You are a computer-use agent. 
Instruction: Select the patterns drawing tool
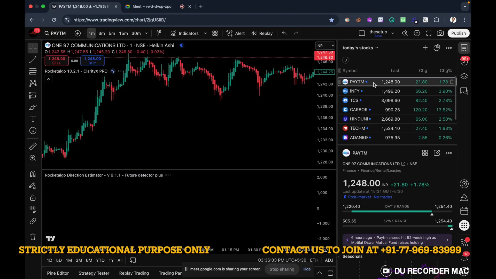[x=33, y=83]
